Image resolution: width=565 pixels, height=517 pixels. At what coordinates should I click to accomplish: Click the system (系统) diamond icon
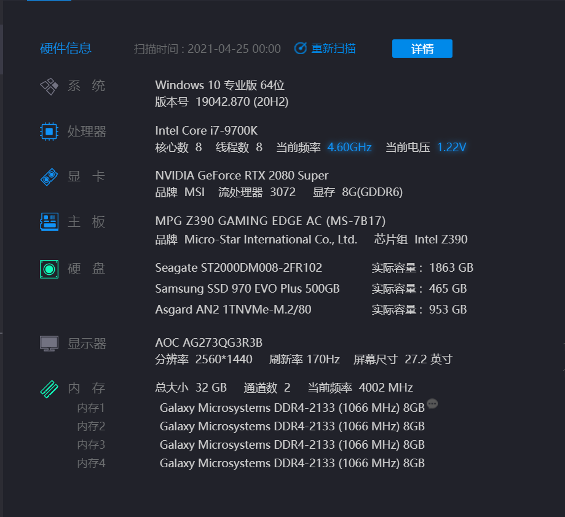(49, 87)
